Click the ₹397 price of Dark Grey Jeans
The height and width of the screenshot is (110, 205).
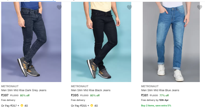coord(5,95)
